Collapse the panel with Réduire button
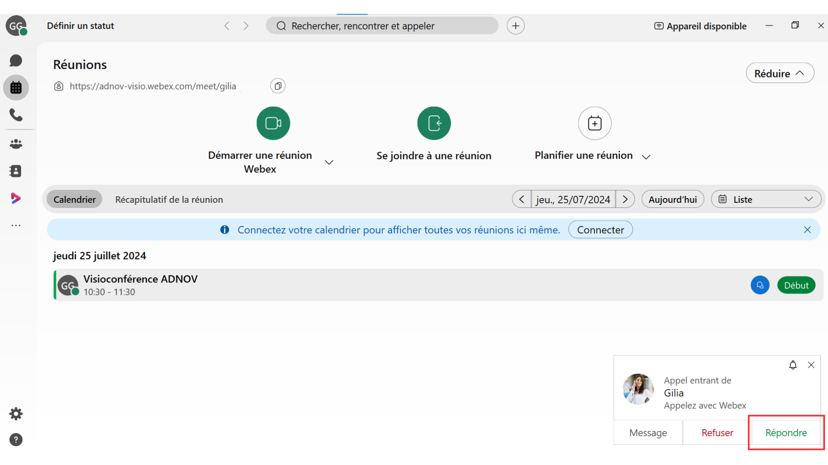This screenshot has height=465, width=828. click(780, 74)
